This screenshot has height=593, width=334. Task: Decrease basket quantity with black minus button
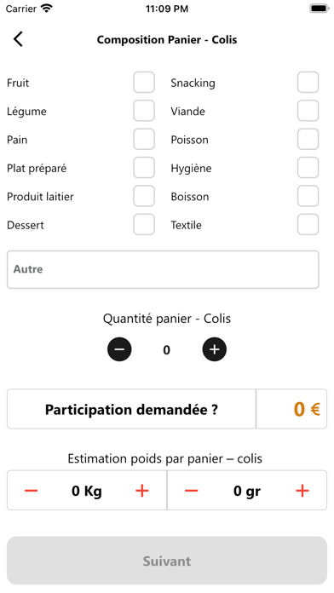pos(119,349)
